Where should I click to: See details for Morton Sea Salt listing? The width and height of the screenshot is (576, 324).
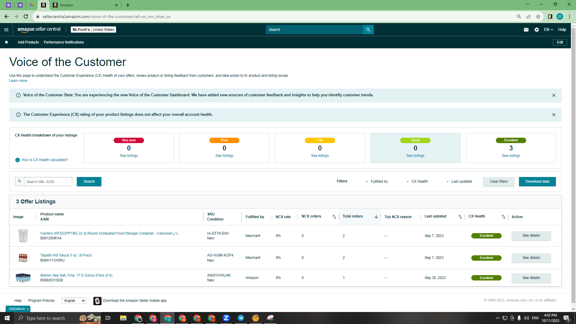pos(531,278)
